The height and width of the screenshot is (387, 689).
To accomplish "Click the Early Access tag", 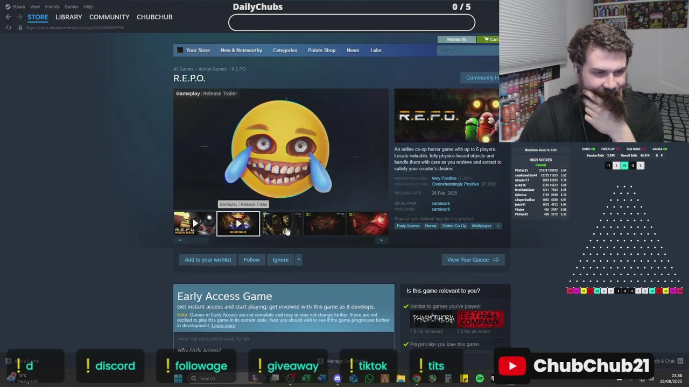I will pos(408,226).
